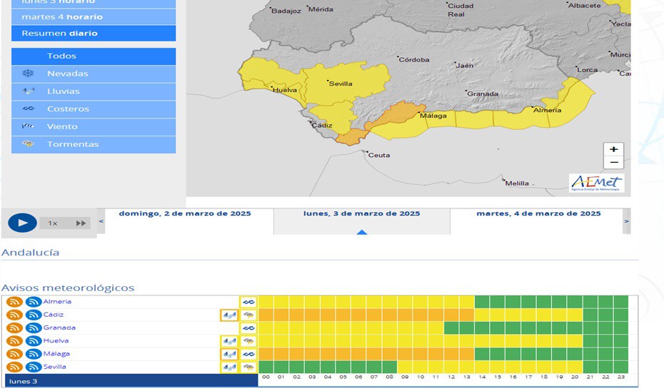Click the right arrow to scroll dates forward
Viewport: 664px width, 391px height.
click(627, 221)
